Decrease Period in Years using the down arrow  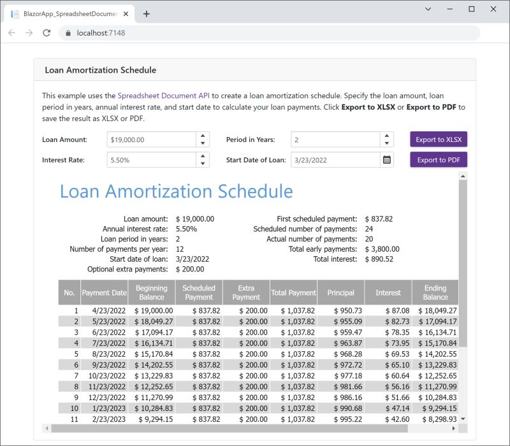tap(386, 143)
